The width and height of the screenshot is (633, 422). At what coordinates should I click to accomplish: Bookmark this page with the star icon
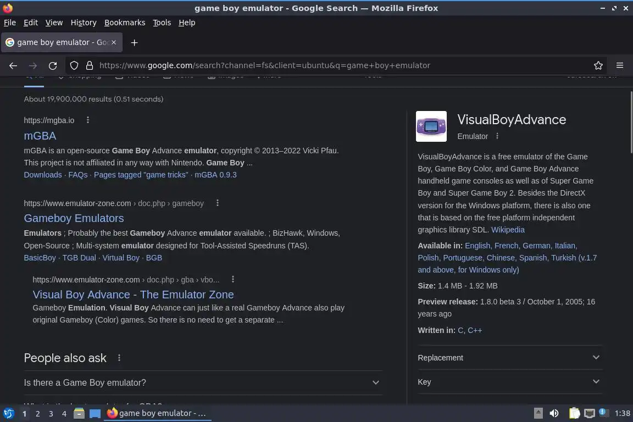point(598,65)
